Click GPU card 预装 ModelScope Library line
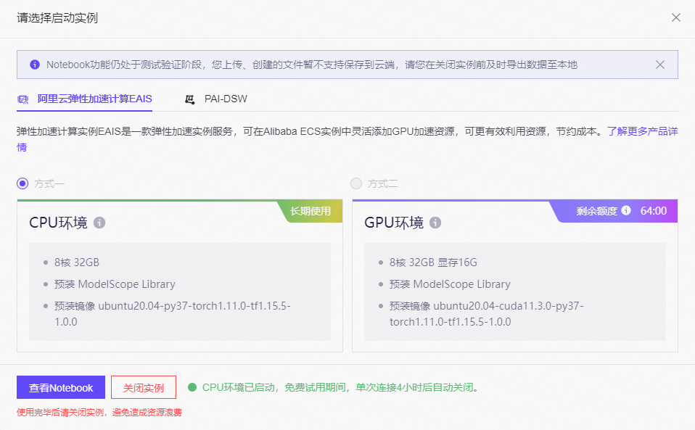Image resolution: width=695 pixels, height=430 pixels. pos(450,284)
